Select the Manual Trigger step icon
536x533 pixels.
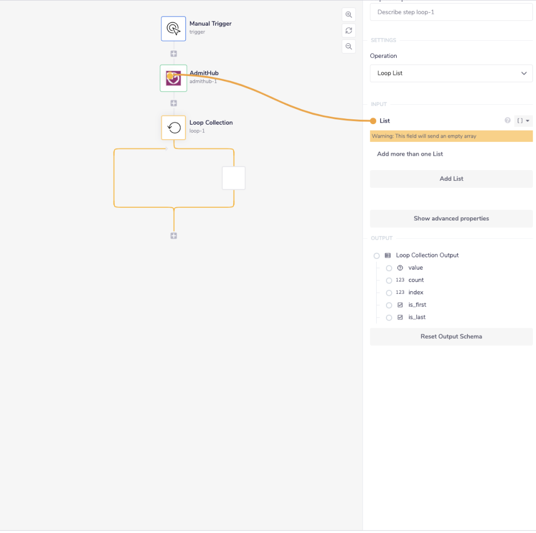174,28
